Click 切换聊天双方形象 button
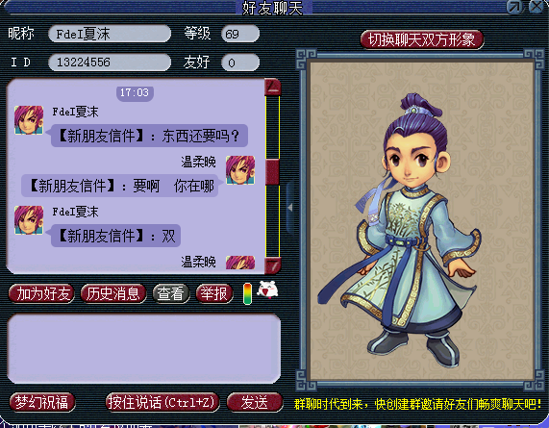The image size is (549, 428). coord(422,39)
